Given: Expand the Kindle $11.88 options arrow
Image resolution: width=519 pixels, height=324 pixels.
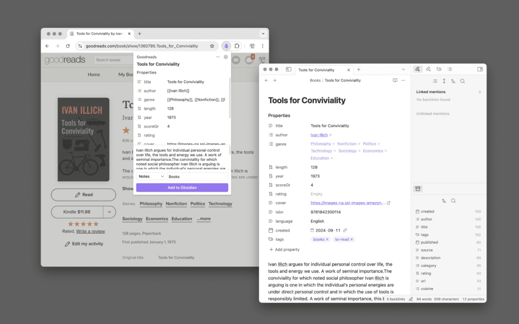Looking at the screenshot, I should [110, 212].
